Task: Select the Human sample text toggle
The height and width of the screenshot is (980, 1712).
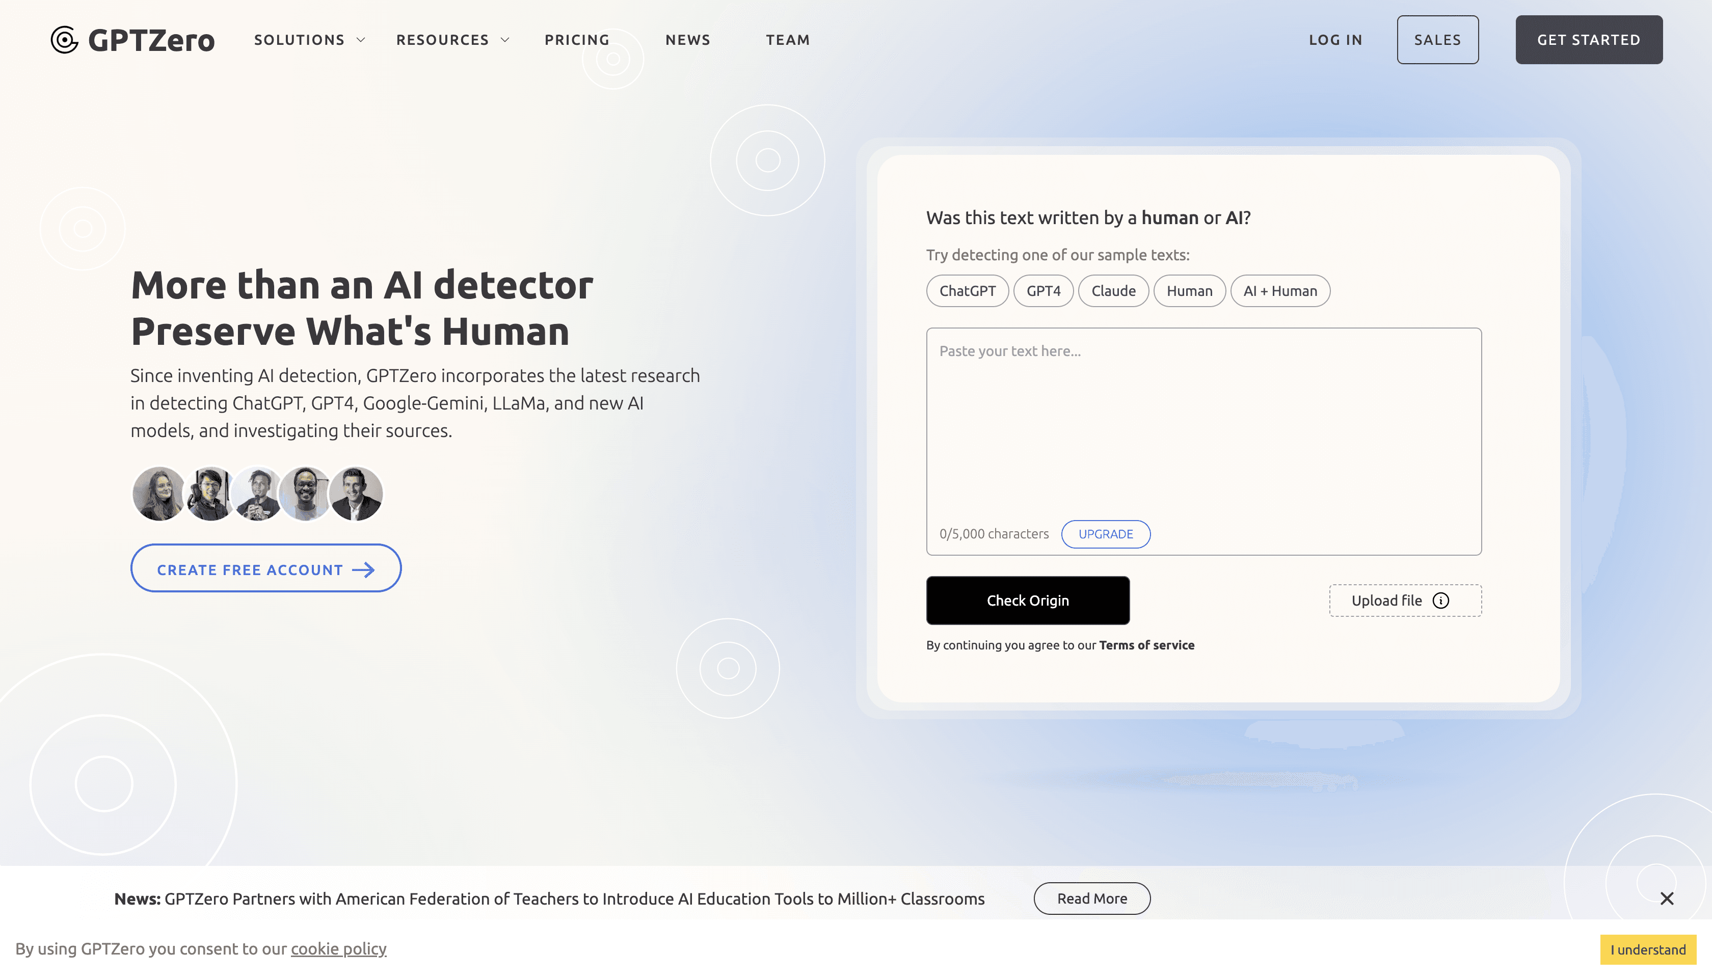Action: click(x=1190, y=290)
